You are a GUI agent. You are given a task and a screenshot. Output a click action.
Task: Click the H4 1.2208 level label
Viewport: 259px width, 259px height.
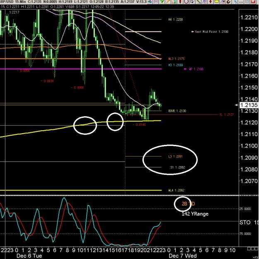[x=176, y=20]
